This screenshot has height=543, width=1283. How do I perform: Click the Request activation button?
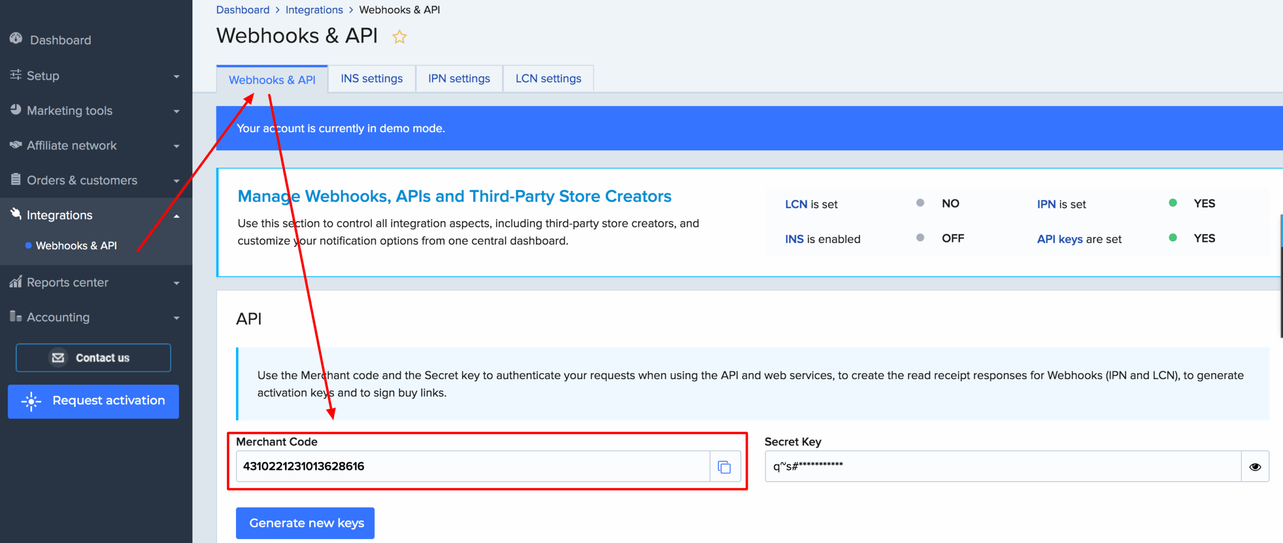(93, 401)
